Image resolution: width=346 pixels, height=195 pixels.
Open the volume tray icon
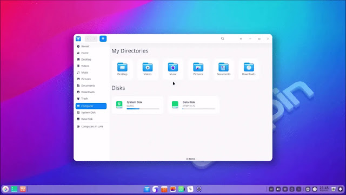point(278,189)
